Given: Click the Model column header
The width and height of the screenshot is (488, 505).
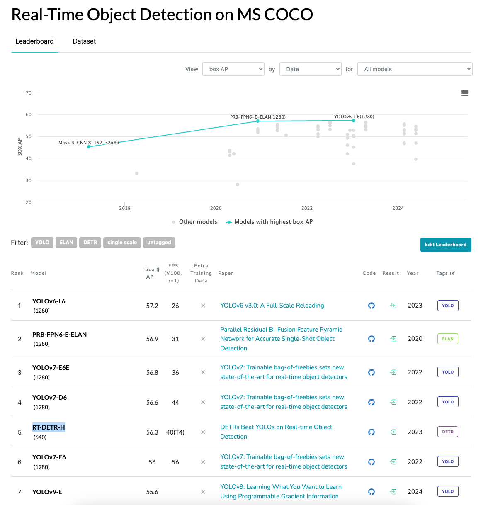Looking at the screenshot, I should 39,273.
